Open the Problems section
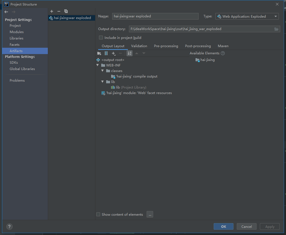The height and width of the screenshot is (235, 286). (x=17, y=81)
